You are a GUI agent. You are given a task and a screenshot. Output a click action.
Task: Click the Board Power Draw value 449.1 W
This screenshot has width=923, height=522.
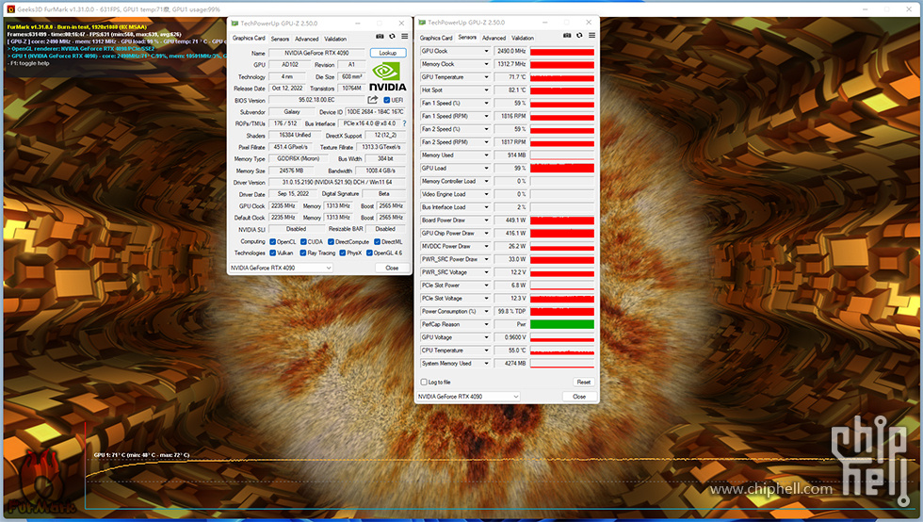pos(510,220)
